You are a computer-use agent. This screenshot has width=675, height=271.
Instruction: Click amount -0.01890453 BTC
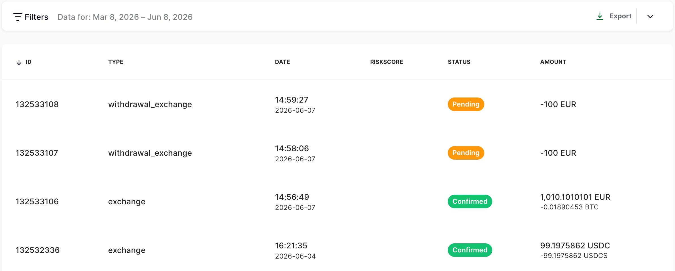tap(569, 207)
